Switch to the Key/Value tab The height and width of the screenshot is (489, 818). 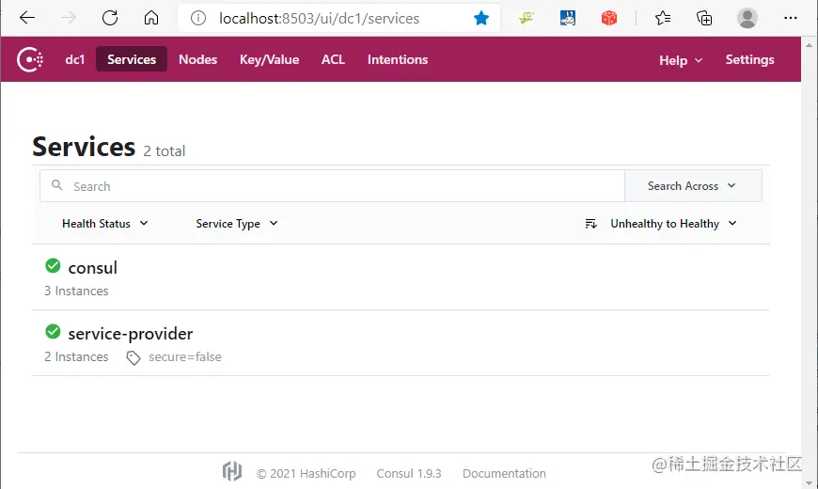[269, 59]
